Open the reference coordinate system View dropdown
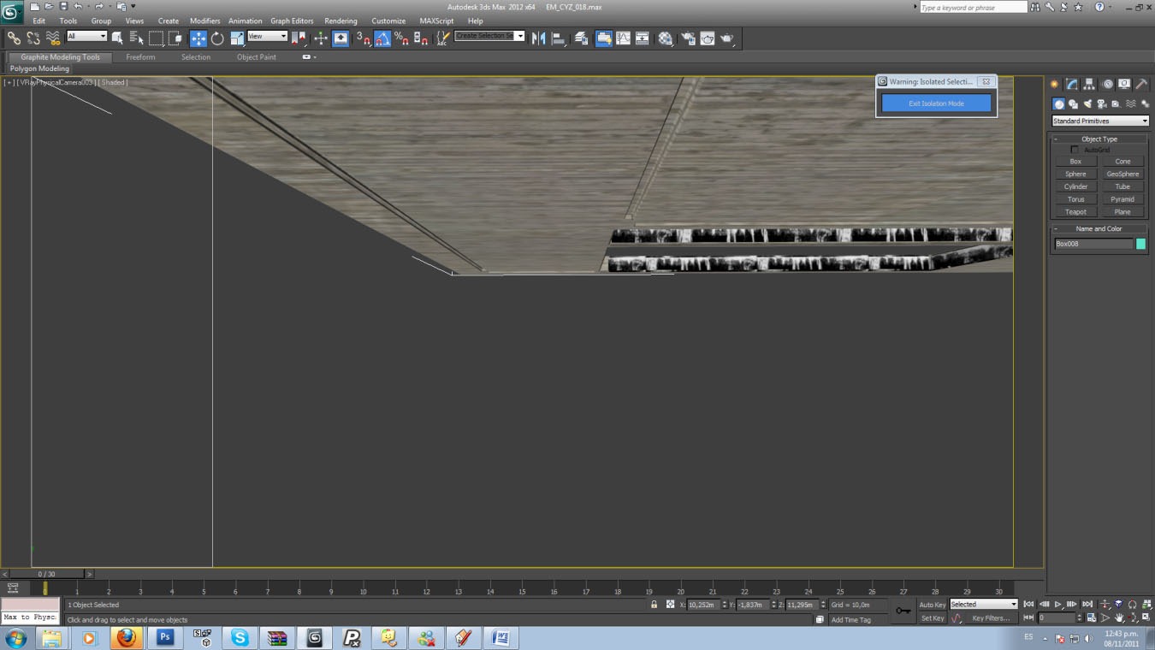Viewport: 1155px width, 650px height. pyautogui.click(x=267, y=37)
